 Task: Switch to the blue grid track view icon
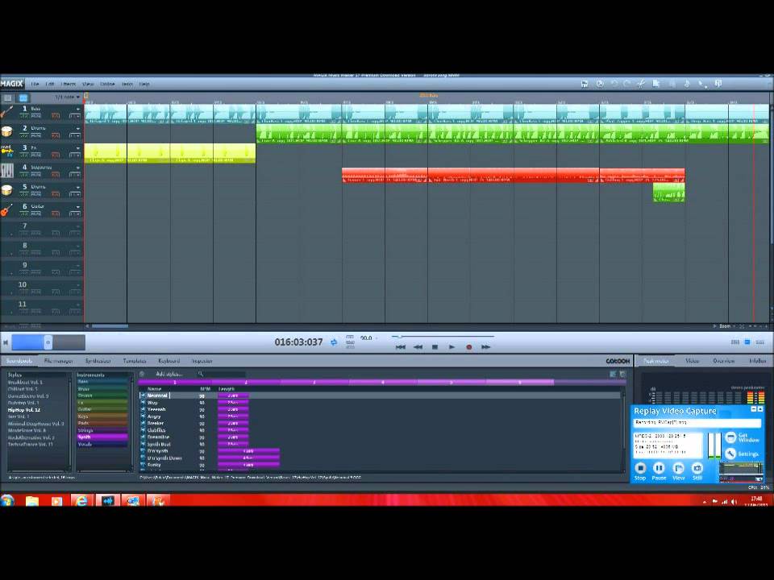[x=23, y=97]
